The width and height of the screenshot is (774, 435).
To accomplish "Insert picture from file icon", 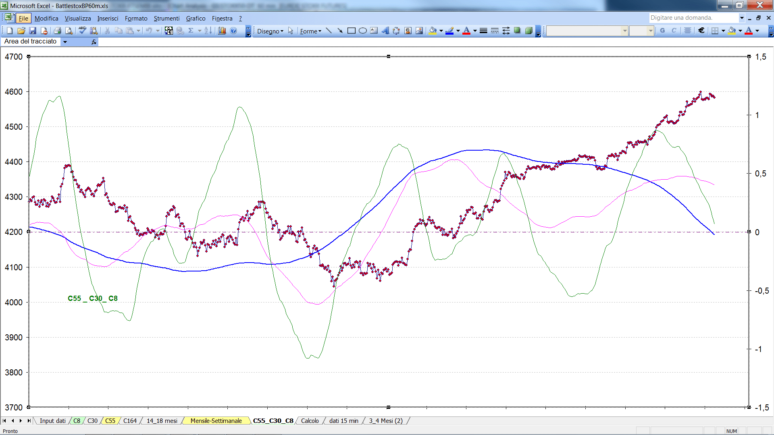I will [x=419, y=31].
